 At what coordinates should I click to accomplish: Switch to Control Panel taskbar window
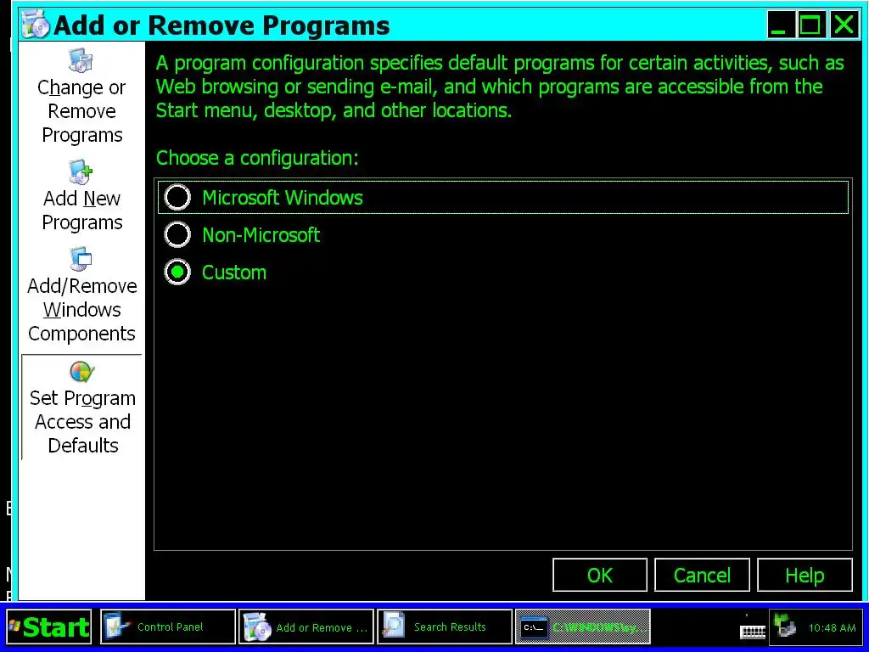[x=168, y=627]
